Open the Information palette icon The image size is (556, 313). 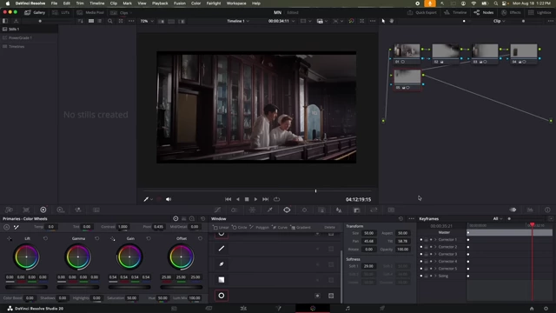pos(547,210)
